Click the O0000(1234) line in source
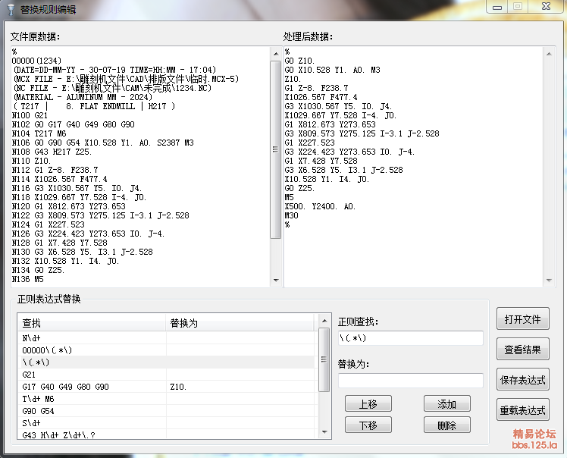Viewport: 567px width, 458px height. click(36, 61)
